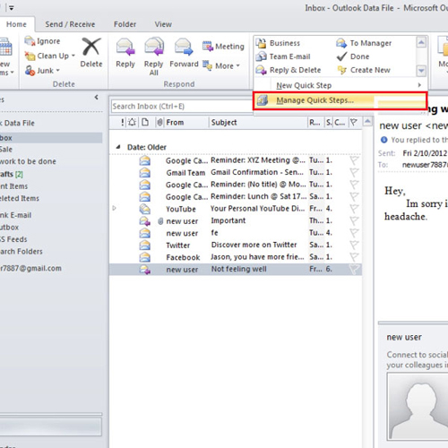Image resolution: width=448 pixels, height=448 pixels.
Task: Delete the selected message with the X icon
Action: click(91, 47)
